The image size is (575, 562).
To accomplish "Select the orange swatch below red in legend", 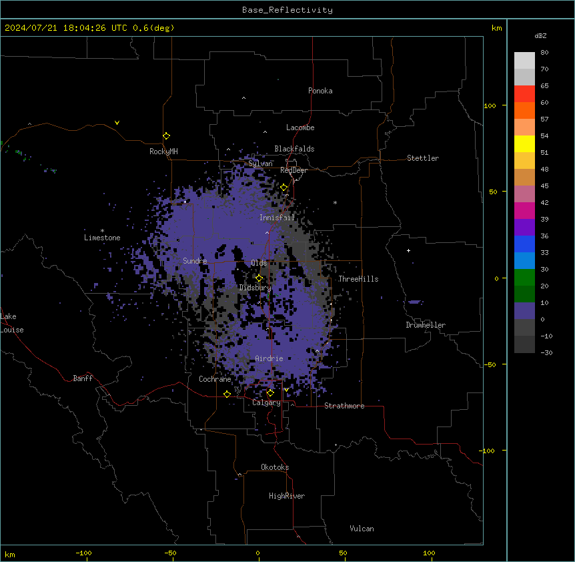I will pos(524,110).
